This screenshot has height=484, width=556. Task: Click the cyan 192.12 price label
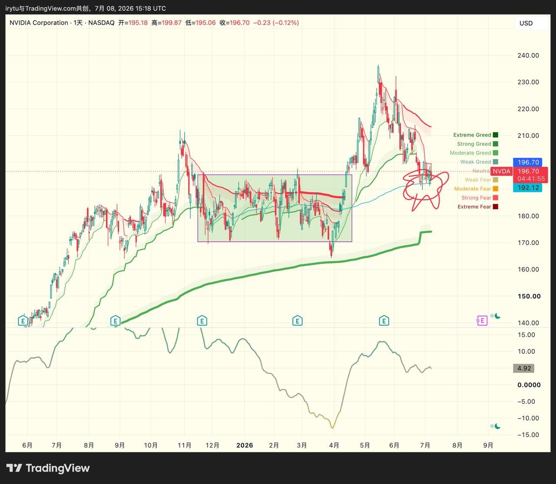pos(528,188)
